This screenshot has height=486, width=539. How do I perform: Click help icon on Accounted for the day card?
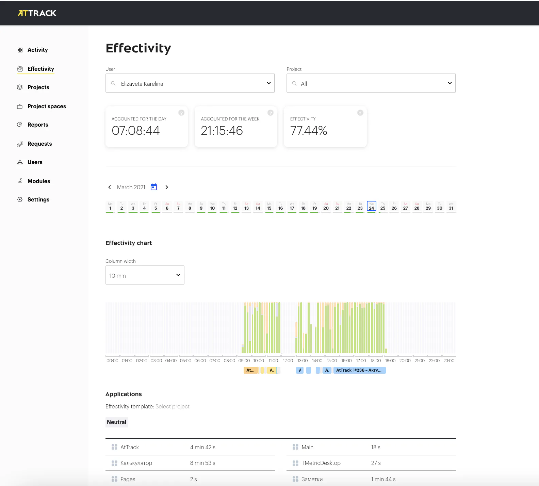tap(181, 113)
